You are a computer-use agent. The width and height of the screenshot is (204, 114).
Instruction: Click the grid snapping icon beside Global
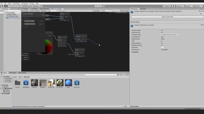coord(41,6)
